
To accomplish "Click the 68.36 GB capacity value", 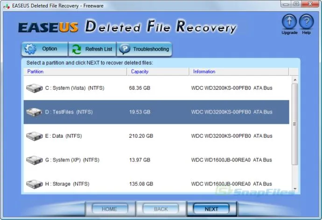I will tap(140, 88).
